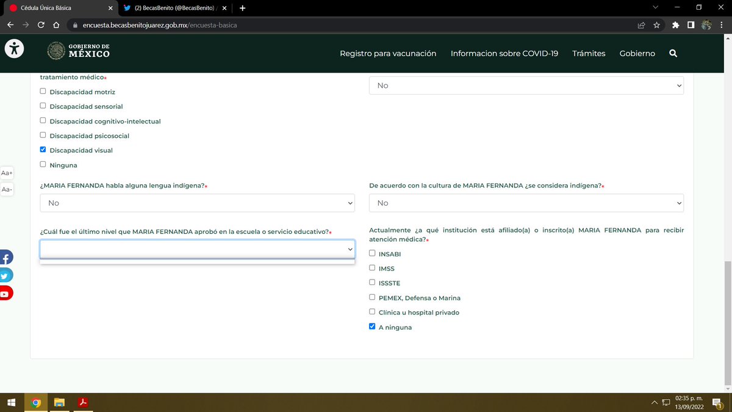Screen dimensions: 732x412
Task: Switch to the BecasBenito Twitter tab
Action: 173,8
